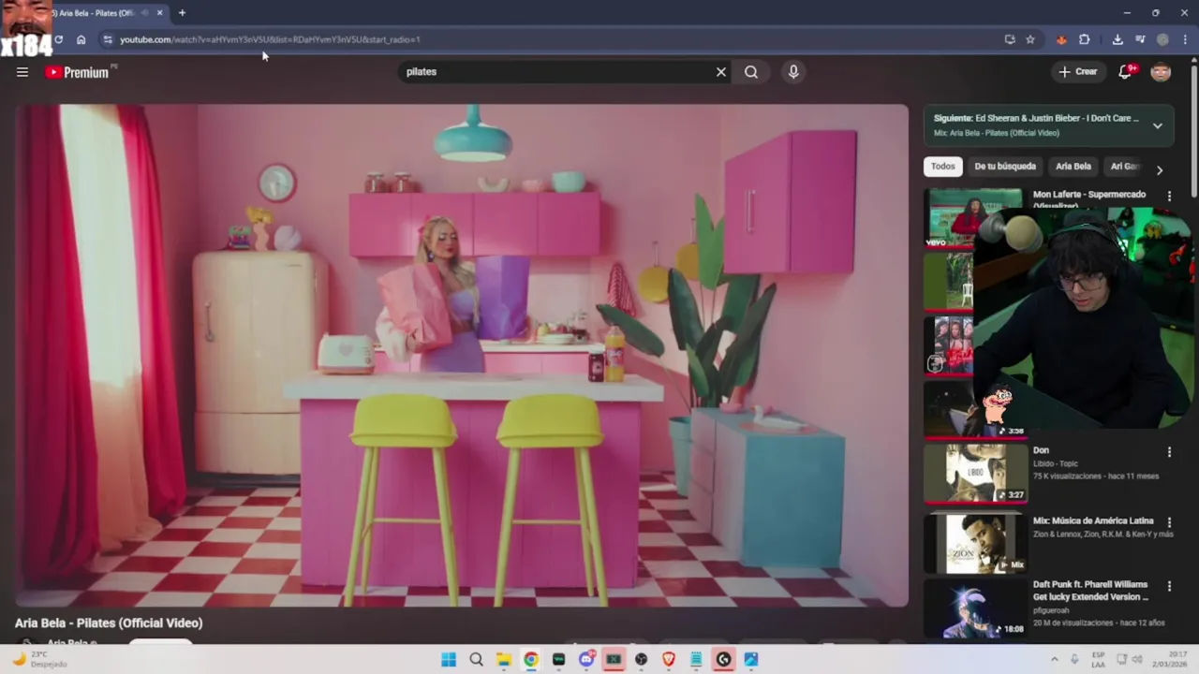Go to YouTube Premium home logo

point(79,72)
